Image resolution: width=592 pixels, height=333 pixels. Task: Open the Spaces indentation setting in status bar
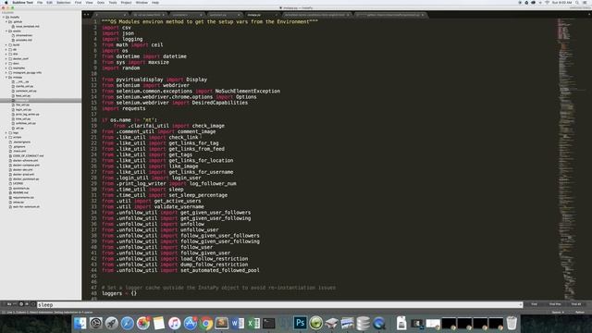tap(557, 313)
